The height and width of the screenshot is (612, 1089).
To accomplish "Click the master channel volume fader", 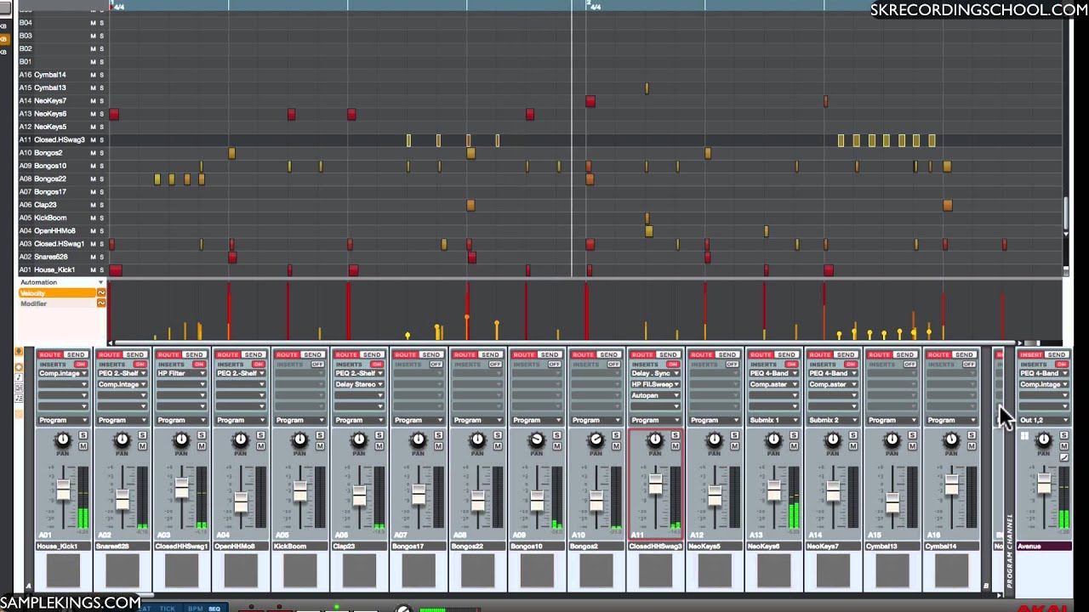I will pos(1044,483).
